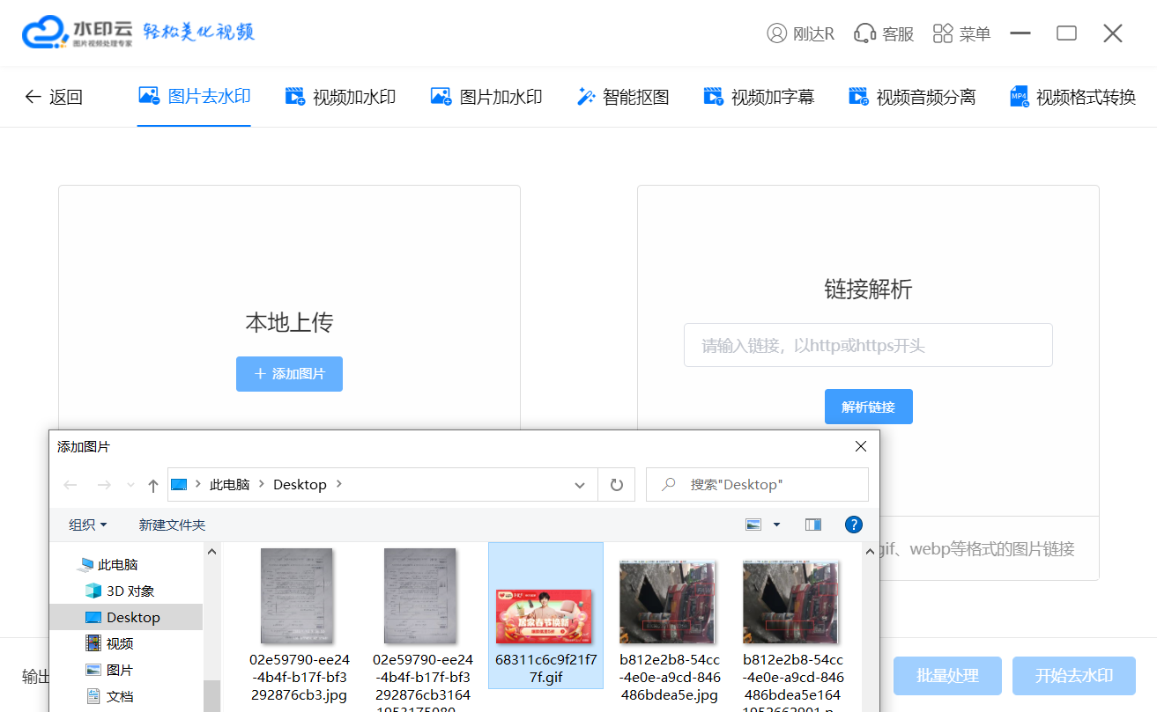Click the 返回 back arrow
1157x712 pixels.
[33, 97]
